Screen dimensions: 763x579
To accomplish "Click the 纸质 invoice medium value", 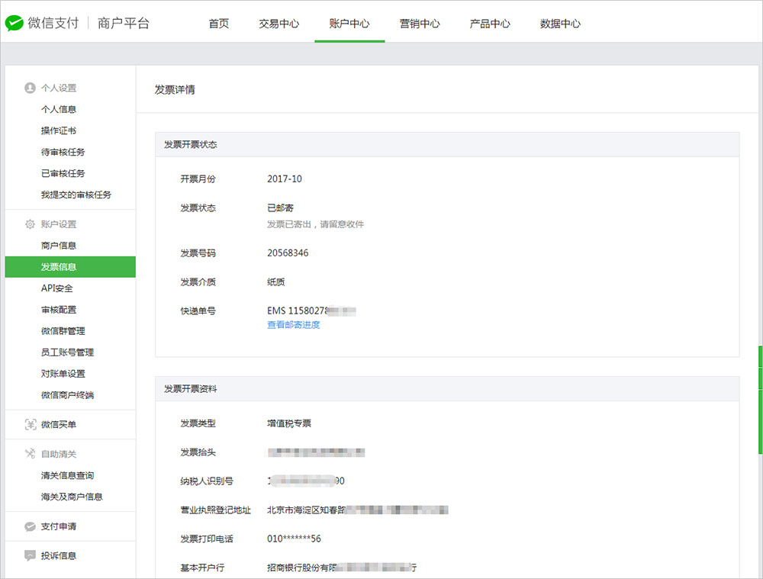I will click(276, 282).
